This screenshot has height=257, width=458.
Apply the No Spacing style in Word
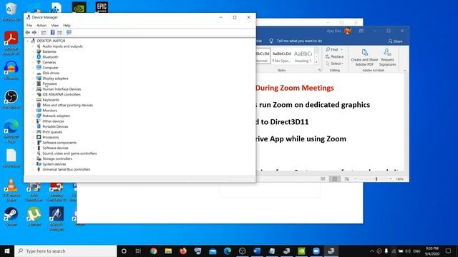coord(281,56)
